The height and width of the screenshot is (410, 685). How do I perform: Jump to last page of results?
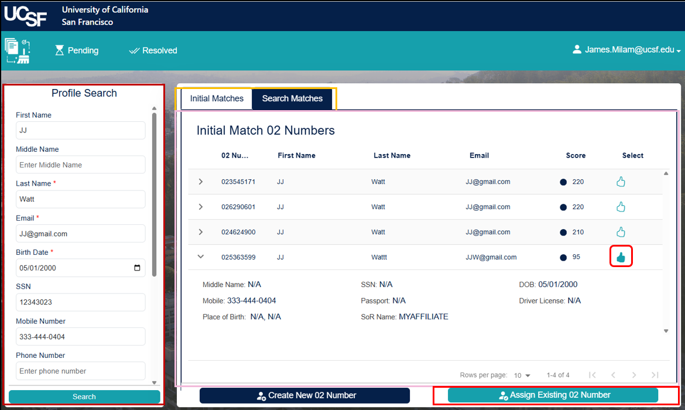(655, 375)
